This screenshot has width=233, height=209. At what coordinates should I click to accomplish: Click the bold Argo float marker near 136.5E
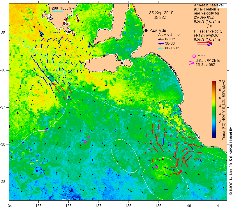(x=85, y=142)
